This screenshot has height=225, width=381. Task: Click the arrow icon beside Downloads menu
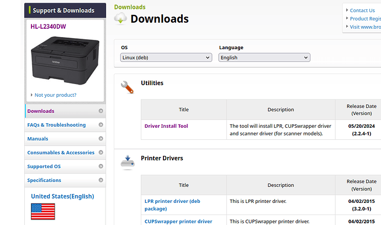pos(100,111)
